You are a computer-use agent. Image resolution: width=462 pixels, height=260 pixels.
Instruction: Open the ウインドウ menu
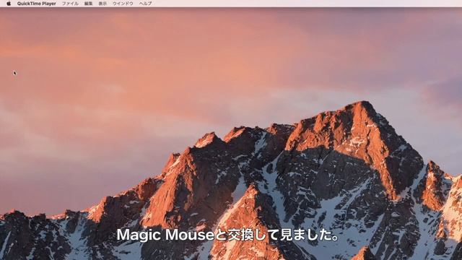pos(123,4)
